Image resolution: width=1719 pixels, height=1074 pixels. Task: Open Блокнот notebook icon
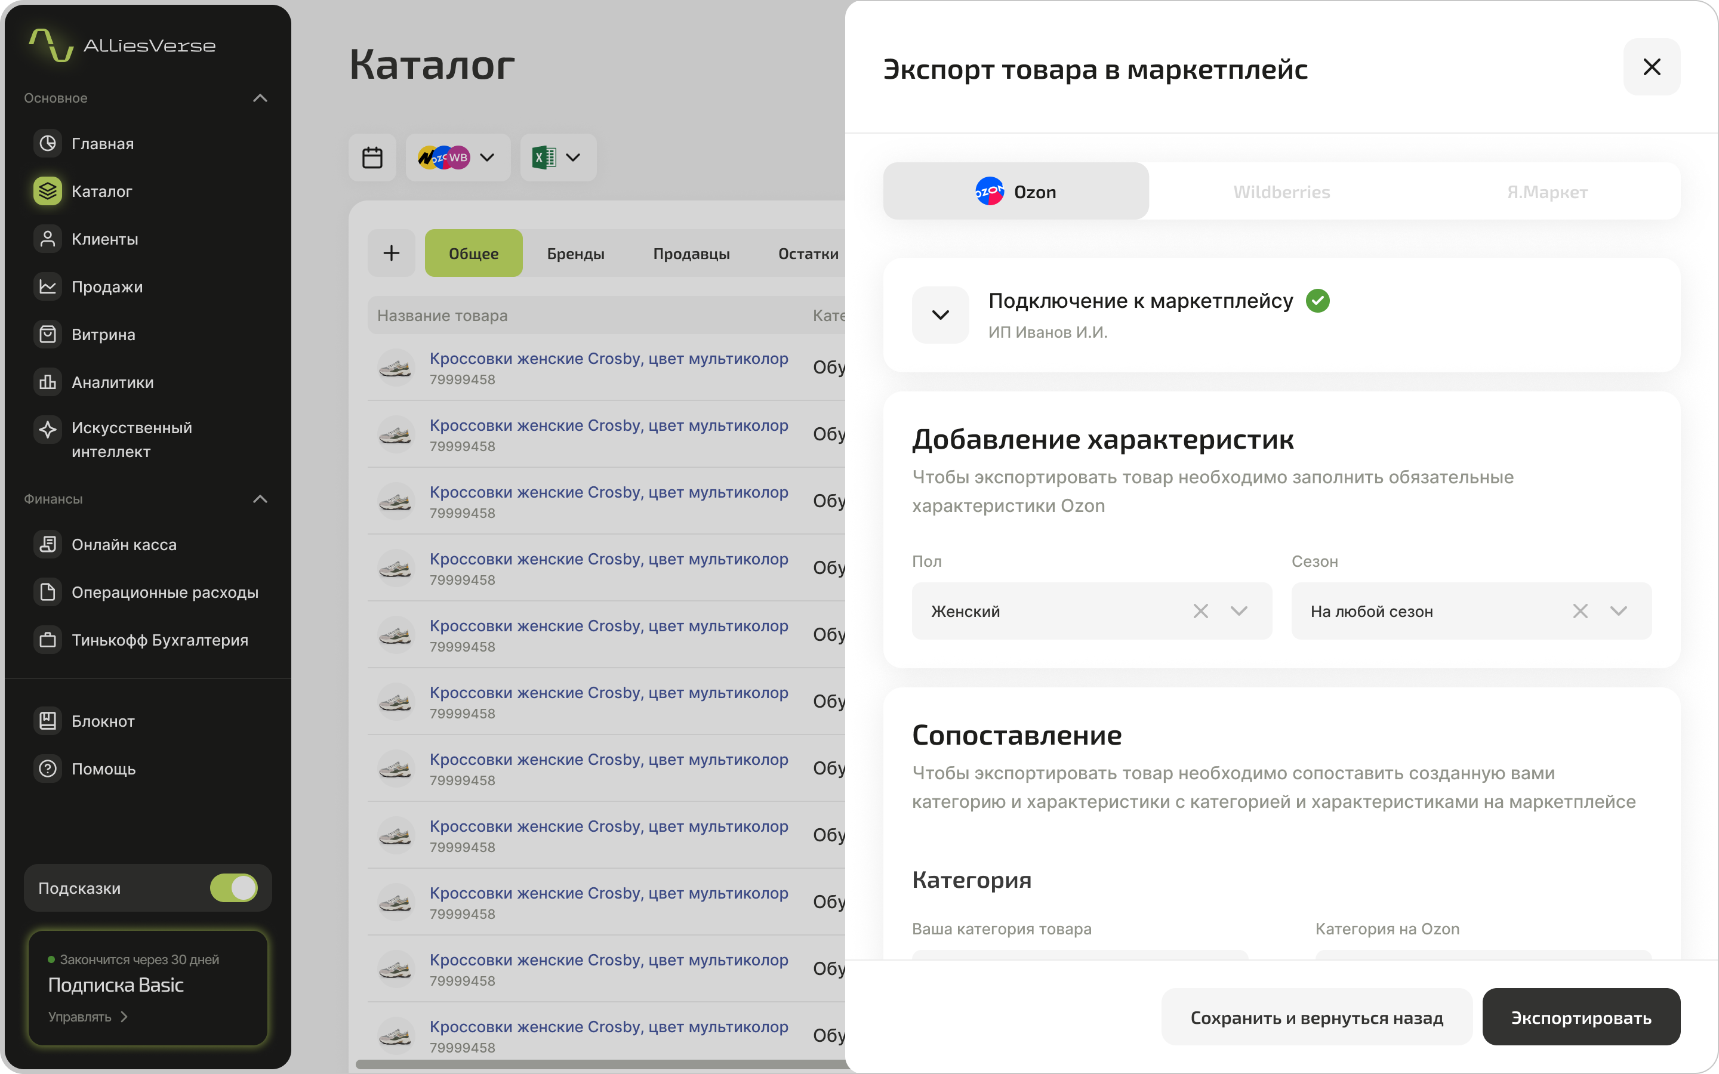coord(48,721)
